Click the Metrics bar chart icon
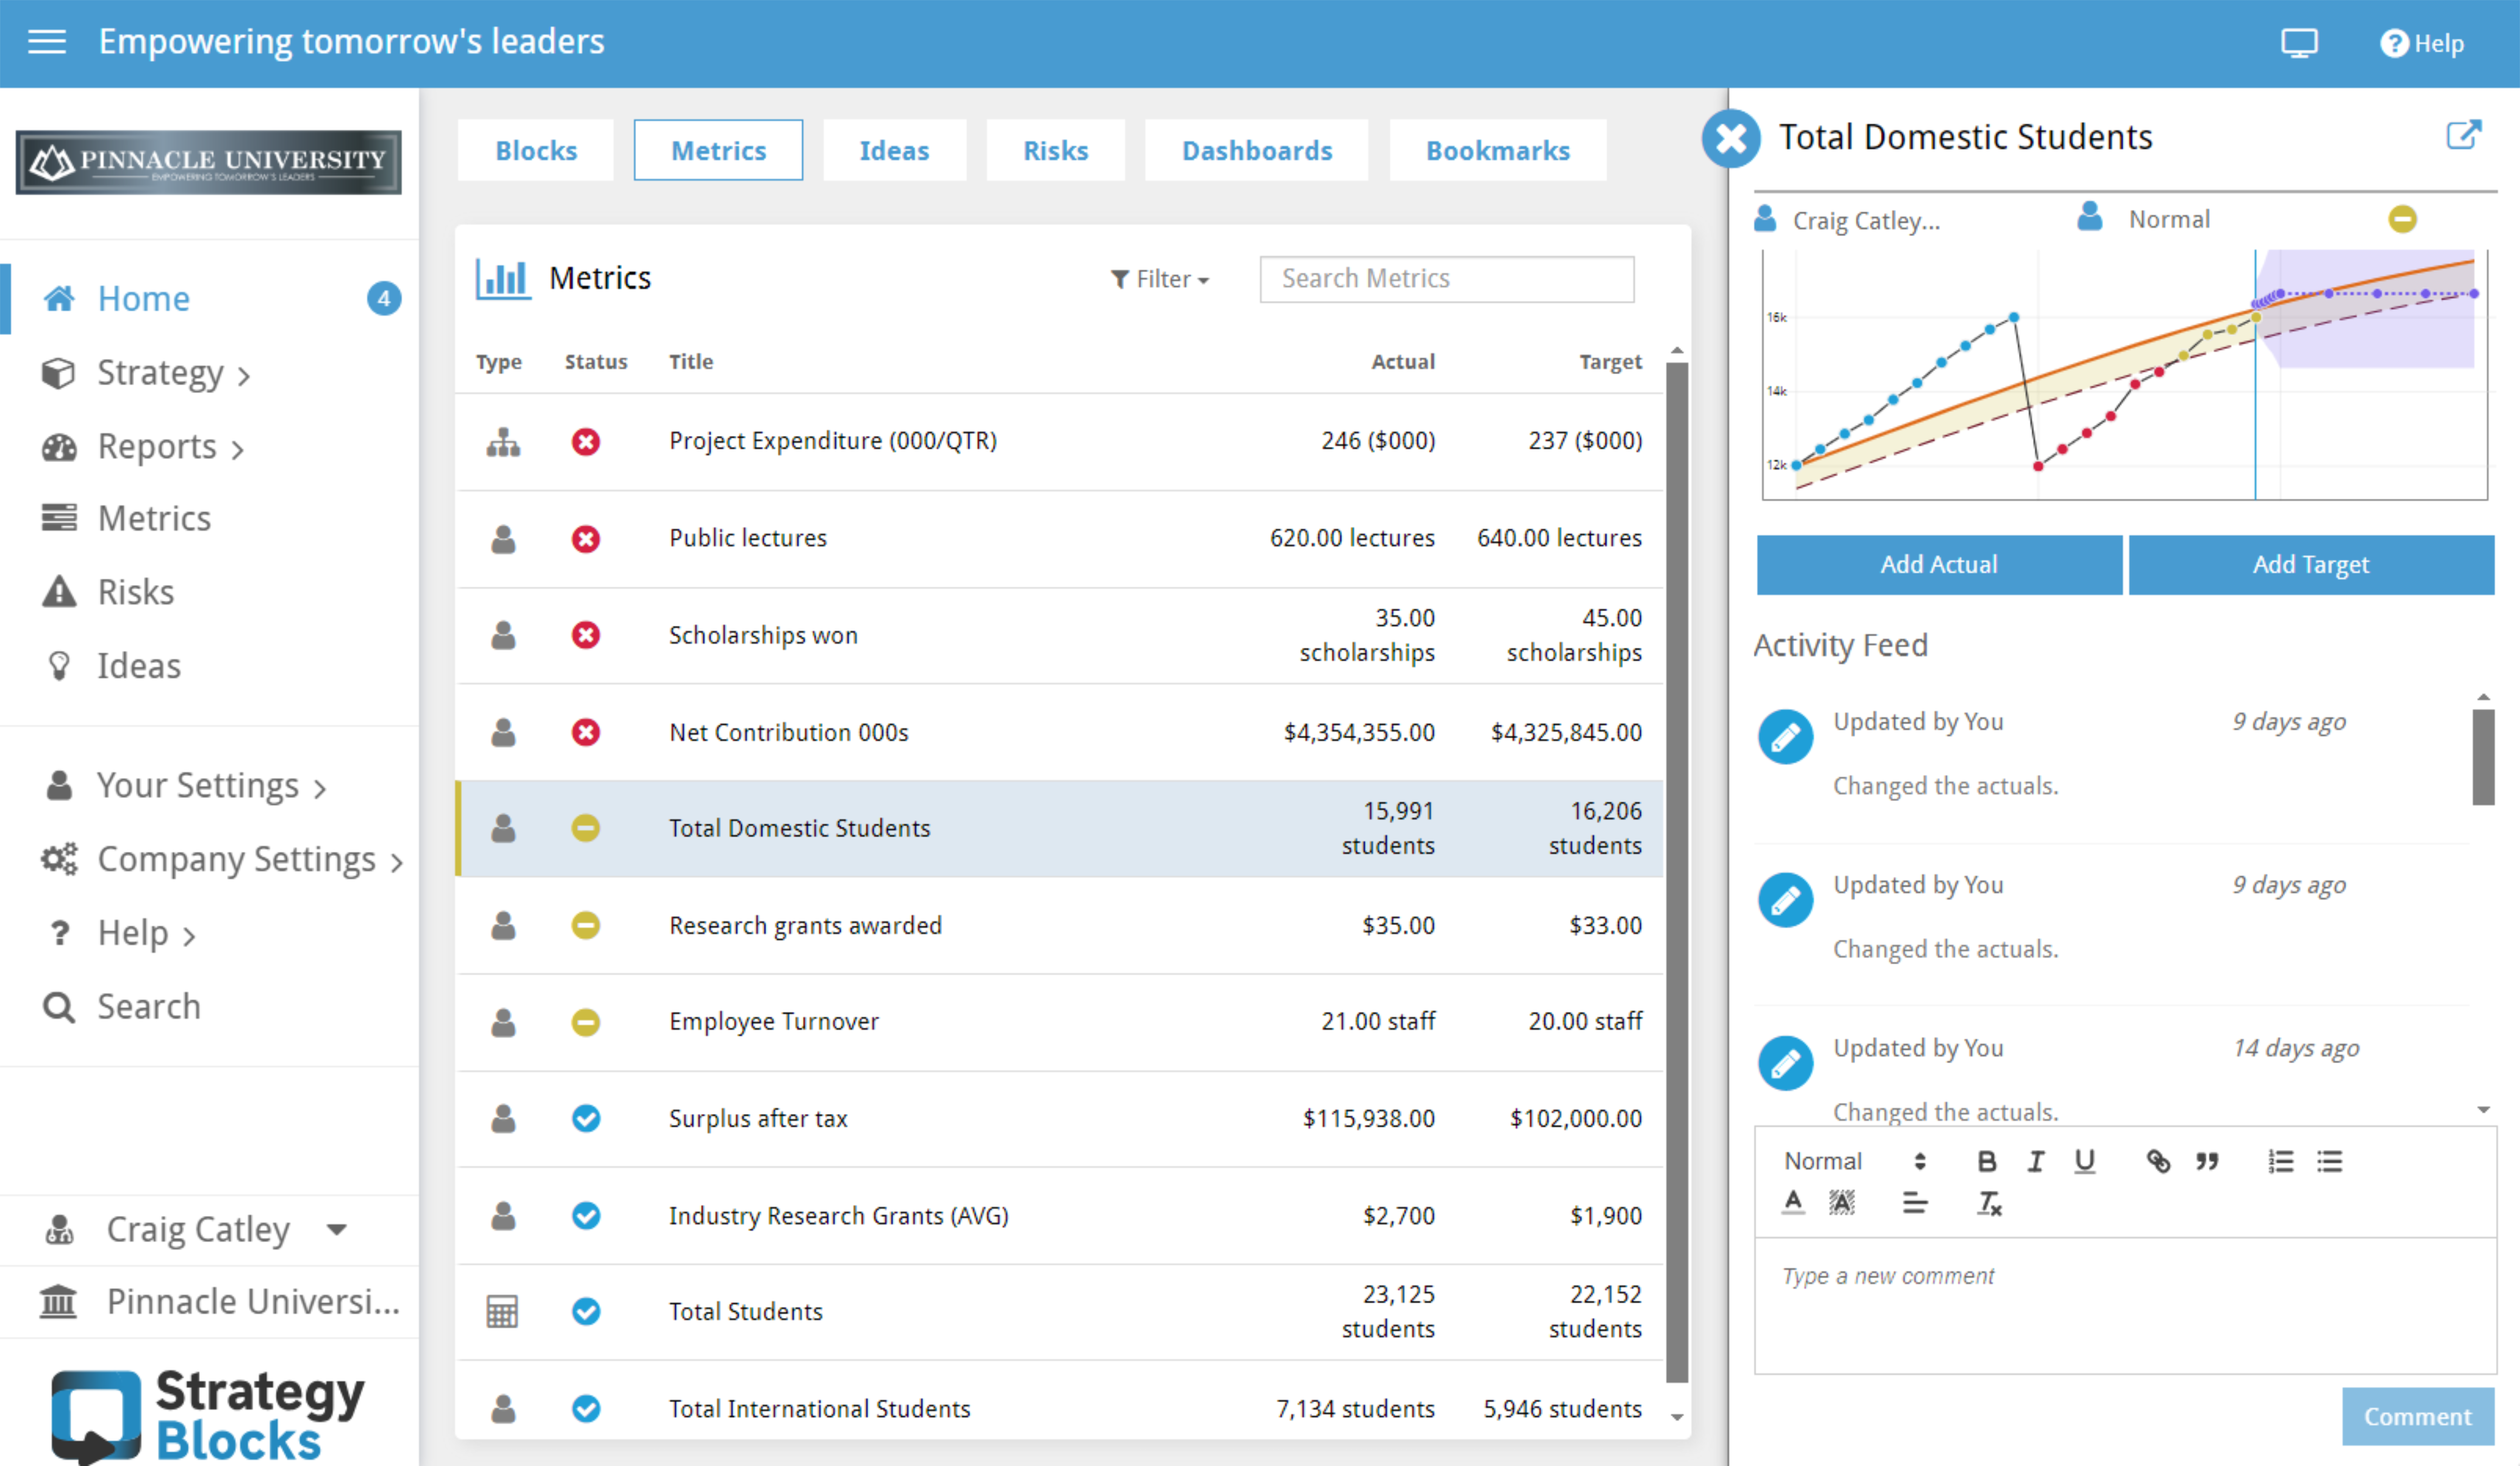 503,278
